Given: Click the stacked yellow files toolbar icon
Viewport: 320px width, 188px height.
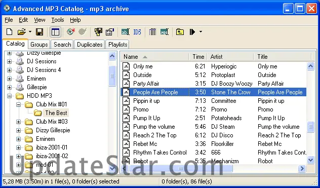Looking at the screenshot, I should coord(98,32).
